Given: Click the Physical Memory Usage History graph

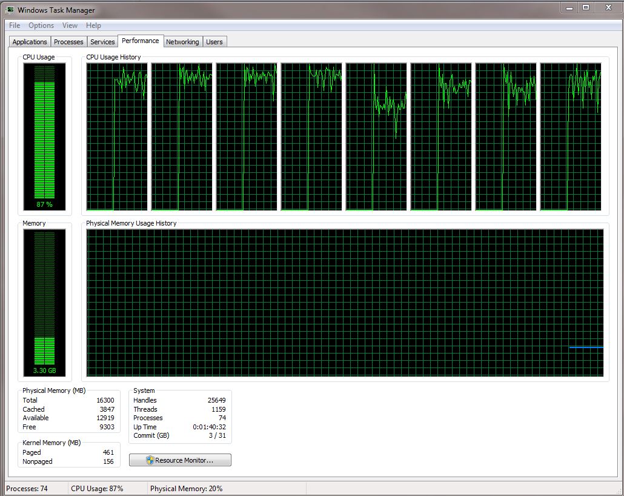Looking at the screenshot, I should (345, 303).
